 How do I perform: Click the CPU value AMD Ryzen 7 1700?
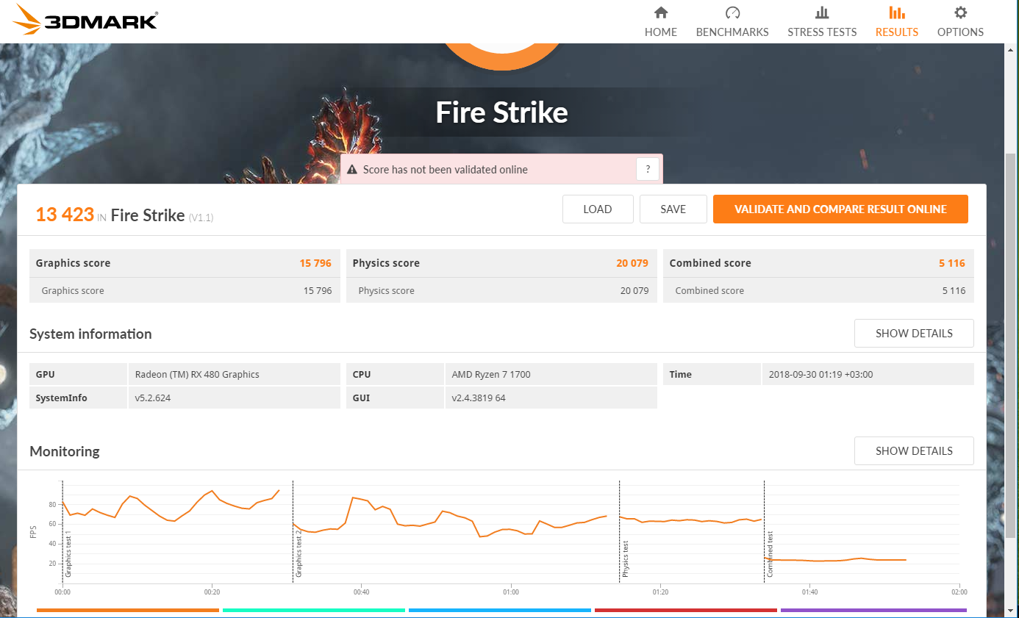491,374
